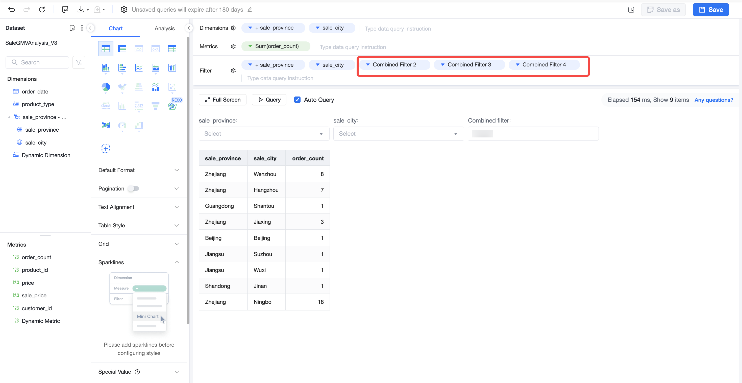Select the line chart type
742x383 pixels.
[139, 68]
